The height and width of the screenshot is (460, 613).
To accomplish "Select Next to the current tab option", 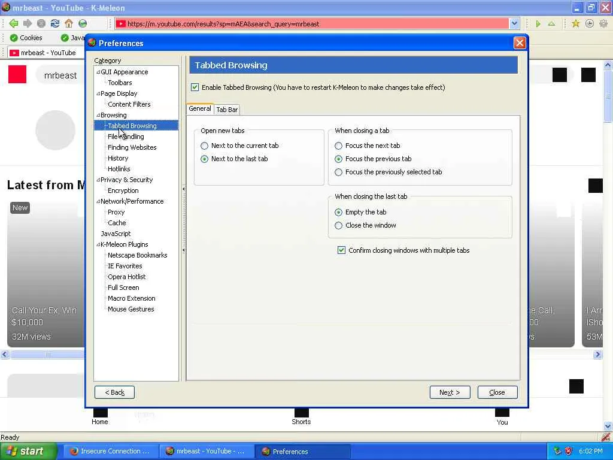I will pos(205,146).
